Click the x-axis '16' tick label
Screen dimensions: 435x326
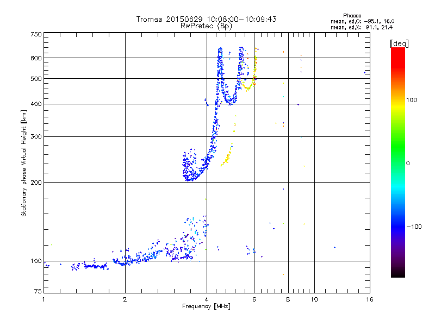point(370,299)
